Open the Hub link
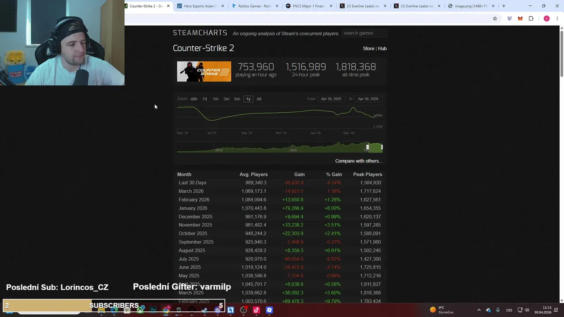 point(382,48)
